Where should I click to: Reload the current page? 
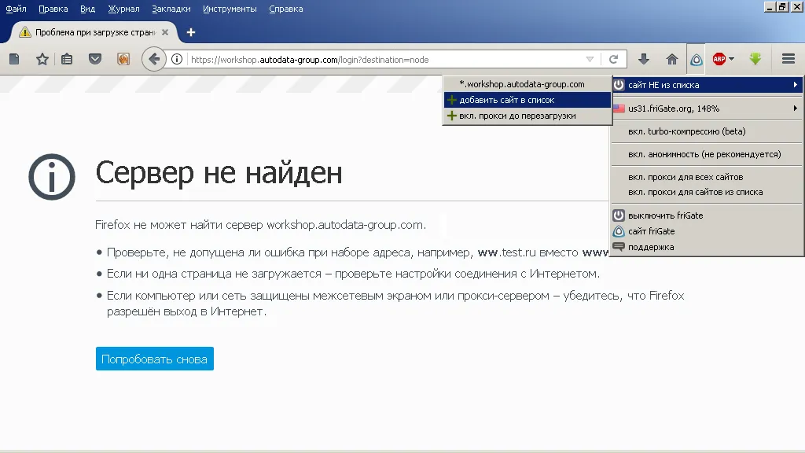click(x=613, y=60)
